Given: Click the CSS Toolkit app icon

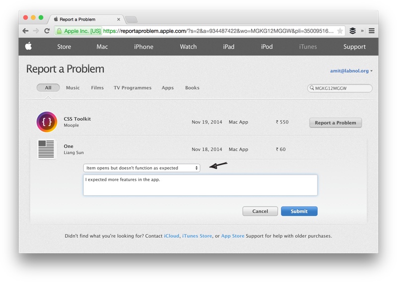Looking at the screenshot, I should 47,122.
